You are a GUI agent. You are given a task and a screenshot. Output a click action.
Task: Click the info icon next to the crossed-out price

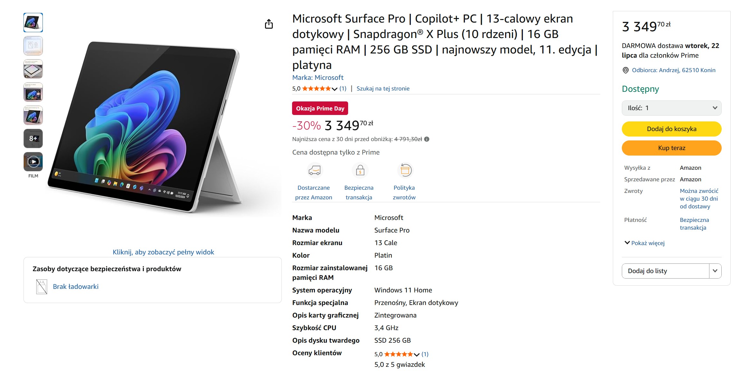(427, 139)
